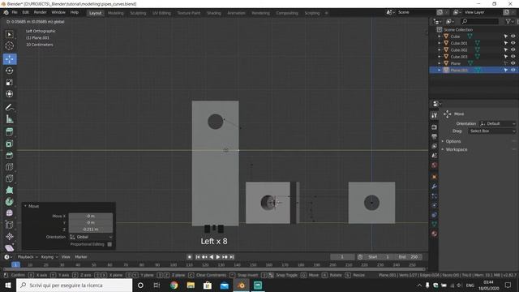The width and height of the screenshot is (519, 292).
Task: Select the Select Box tool
Action: [10, 34]
